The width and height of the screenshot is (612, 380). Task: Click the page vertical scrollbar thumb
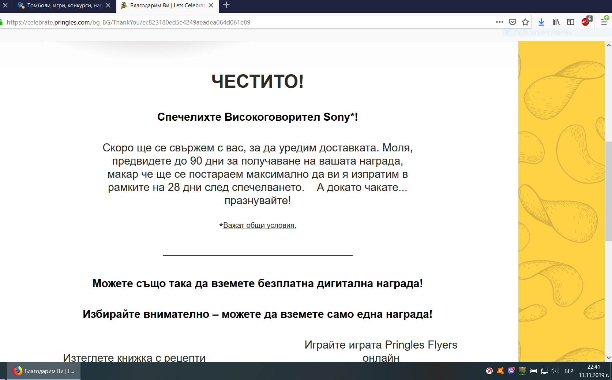coord(608,191)
